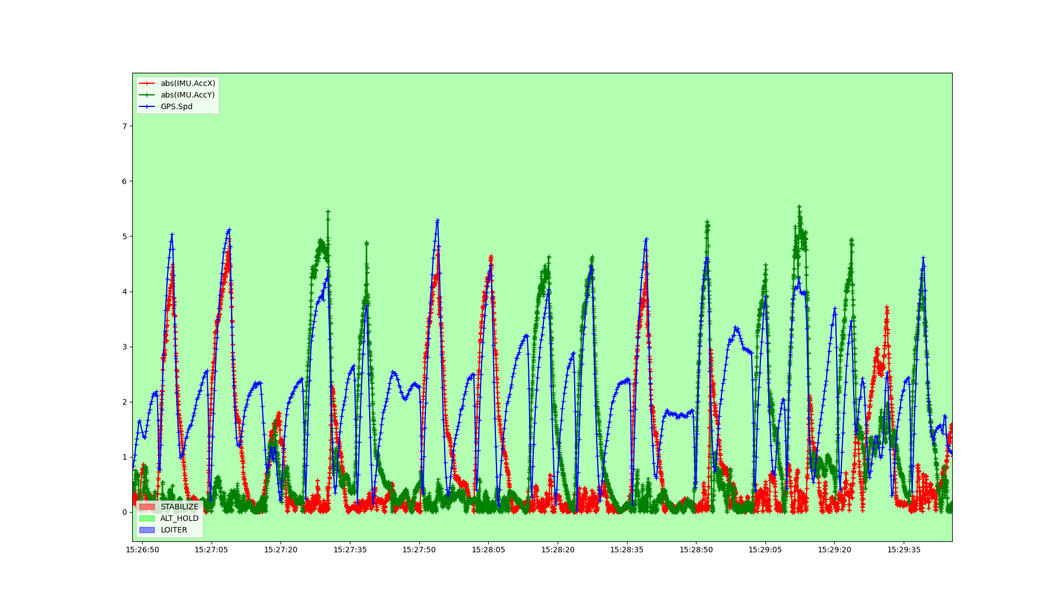The width and height of the screenshot is (1058, 608).
Task: Click the 15:28:35 time axis label
Action: 627,550
